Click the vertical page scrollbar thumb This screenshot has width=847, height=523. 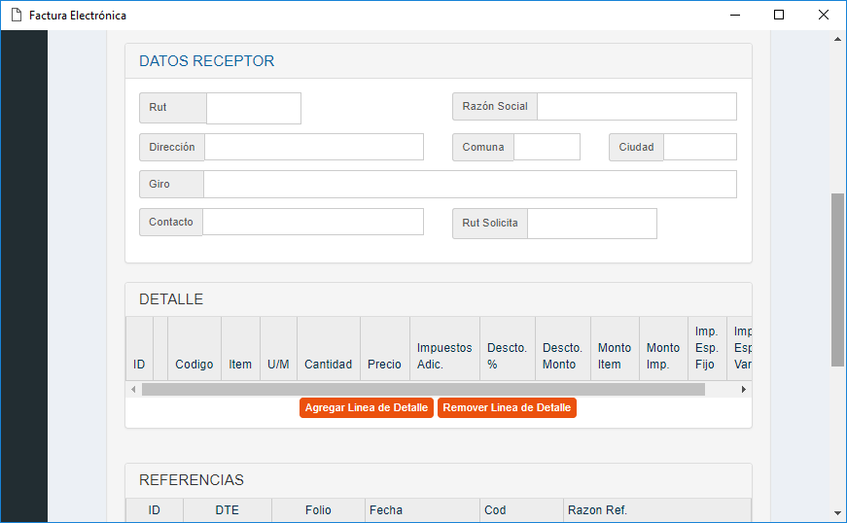tap(838, 279)
